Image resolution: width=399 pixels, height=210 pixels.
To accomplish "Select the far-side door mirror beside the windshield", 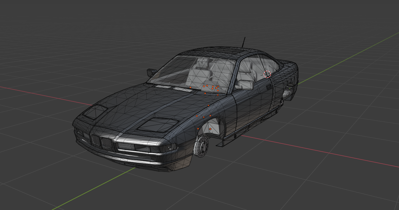I will coord(152,73).
